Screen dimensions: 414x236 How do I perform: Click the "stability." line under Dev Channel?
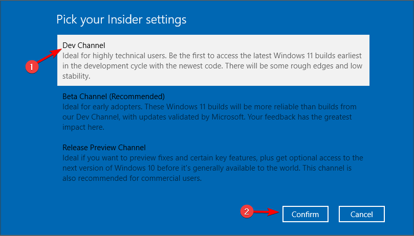click(x=76, y=77)
